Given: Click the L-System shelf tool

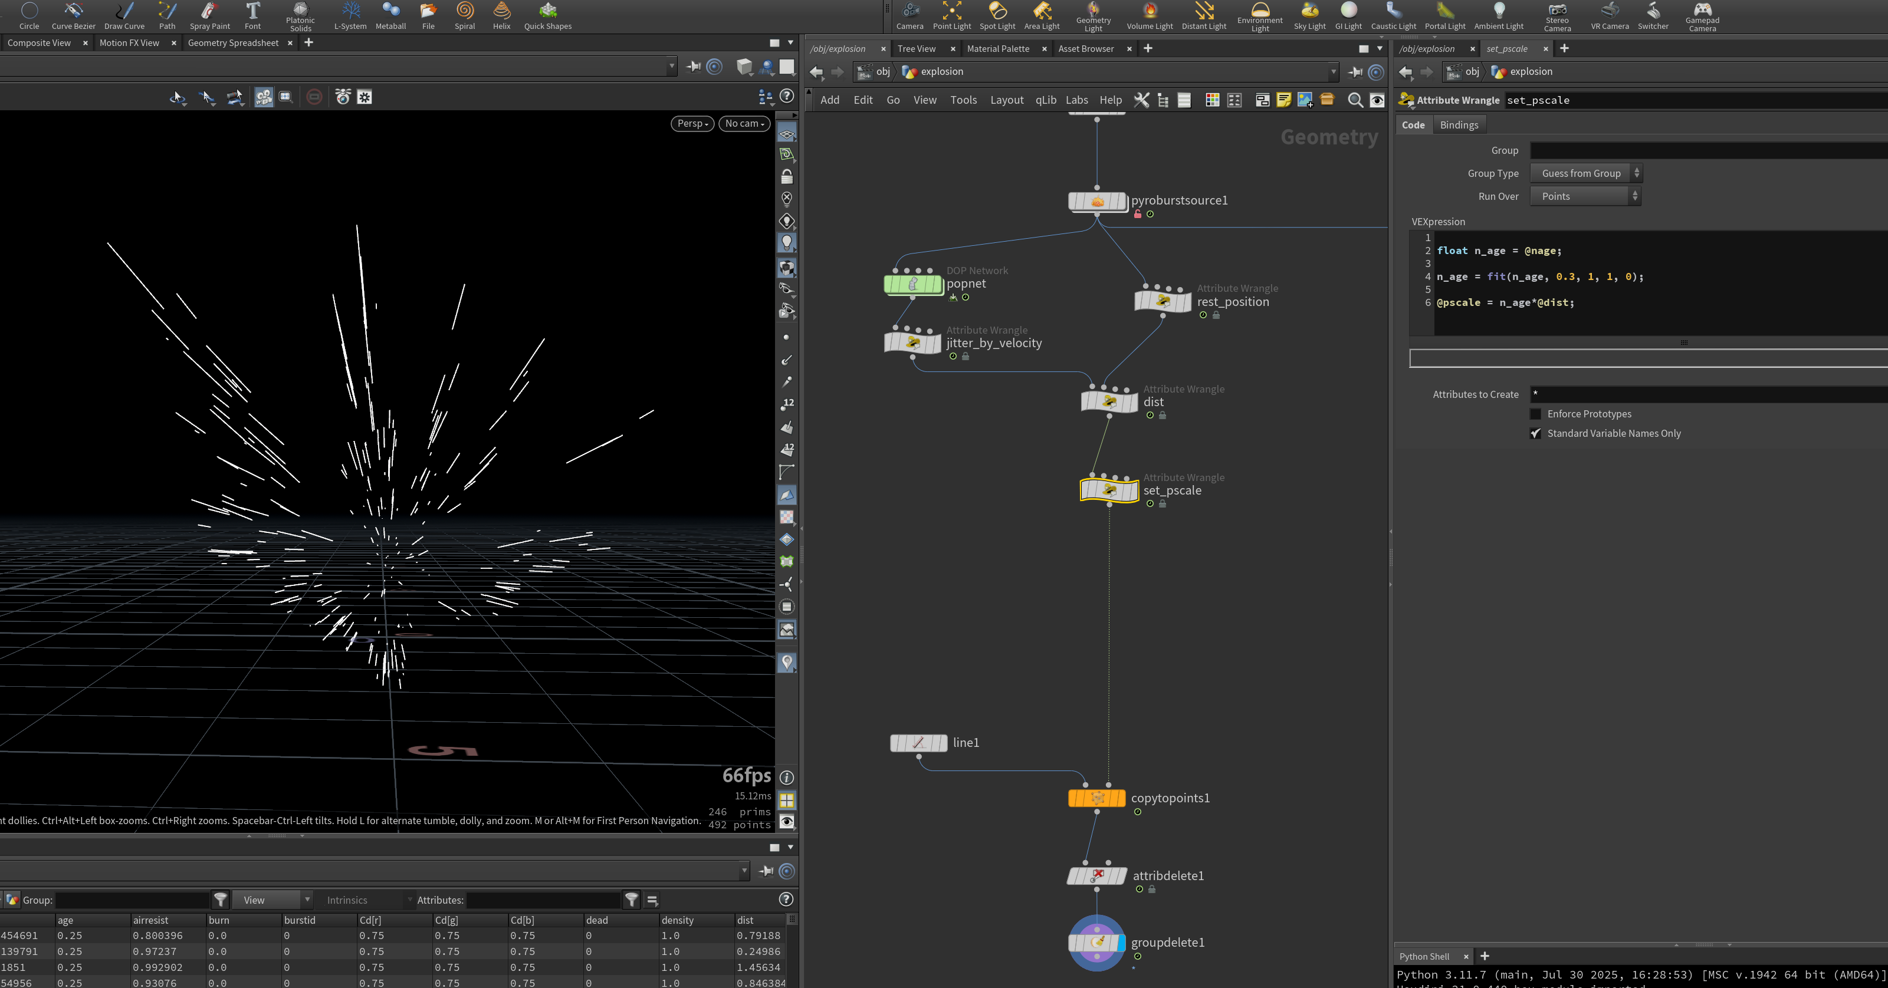Looking at the screenshot, I should point(350,15).
